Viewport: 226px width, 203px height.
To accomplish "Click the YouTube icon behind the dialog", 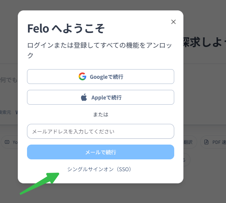I will [x=7, y=142].
